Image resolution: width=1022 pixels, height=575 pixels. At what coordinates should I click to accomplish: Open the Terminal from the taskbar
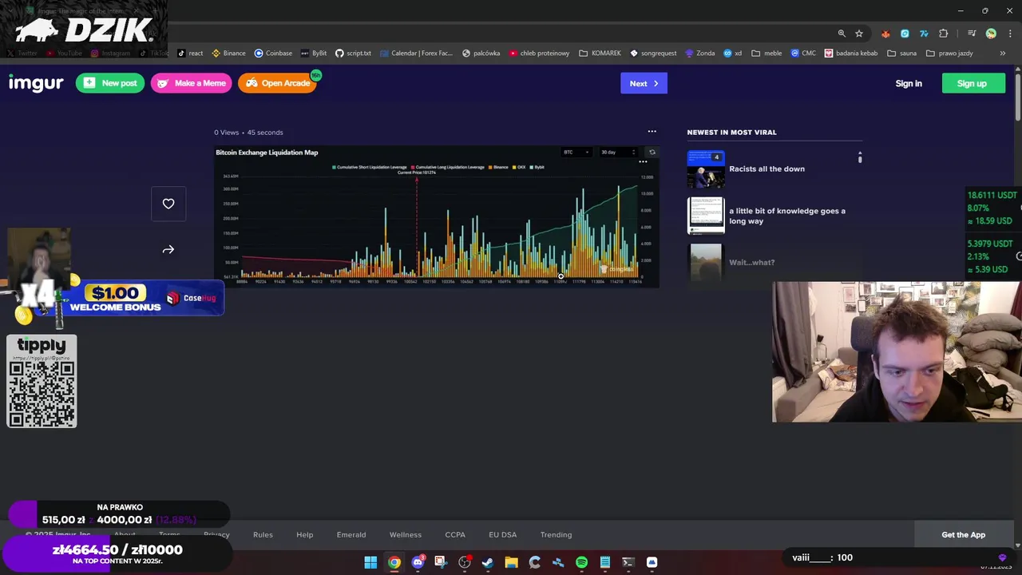[628, 562]
